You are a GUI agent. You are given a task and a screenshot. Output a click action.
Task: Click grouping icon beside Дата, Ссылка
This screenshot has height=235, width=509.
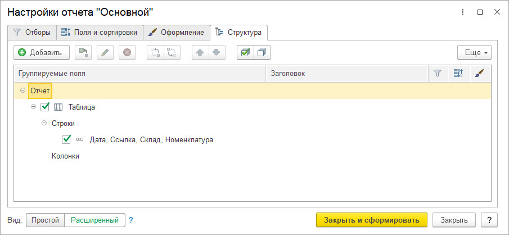pos(79,139)
